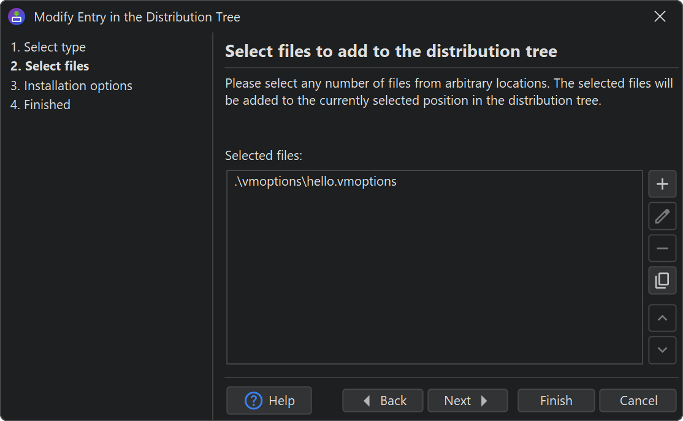Select the step 2. Select files entry
Viewport: 683px width, 421px height.
point(50,66)
